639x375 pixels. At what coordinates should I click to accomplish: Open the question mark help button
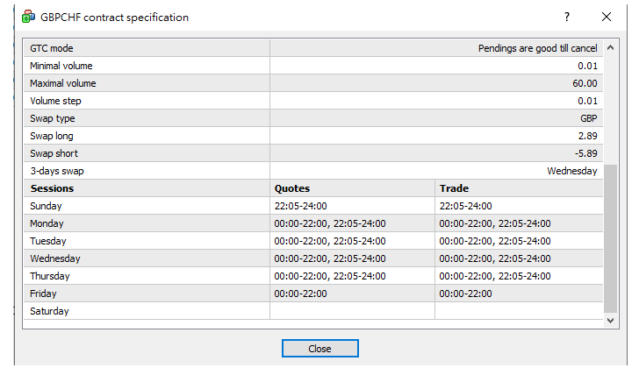click(x=567, y=17)
